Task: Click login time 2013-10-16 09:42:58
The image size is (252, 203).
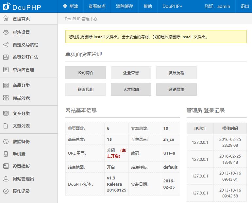Action: click(x=230, y=193)
